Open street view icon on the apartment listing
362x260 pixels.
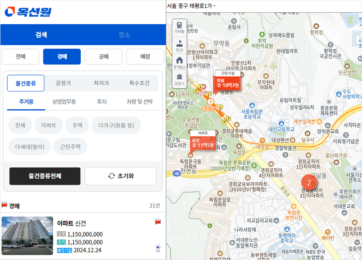pos(158,248)
